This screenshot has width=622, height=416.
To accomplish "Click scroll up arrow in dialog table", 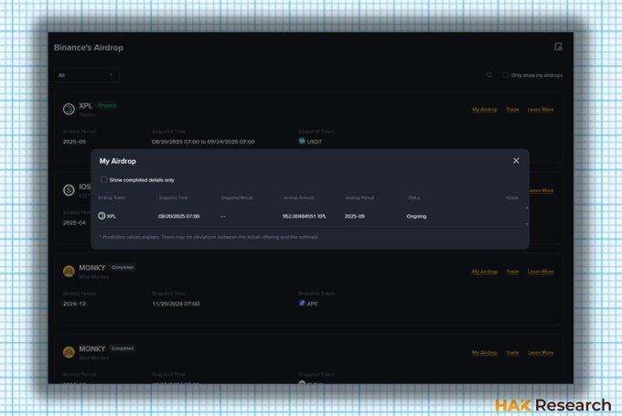I will pos(526,208).
